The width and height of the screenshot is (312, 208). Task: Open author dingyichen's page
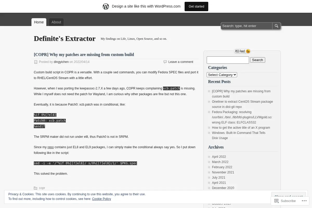(61, 62)
